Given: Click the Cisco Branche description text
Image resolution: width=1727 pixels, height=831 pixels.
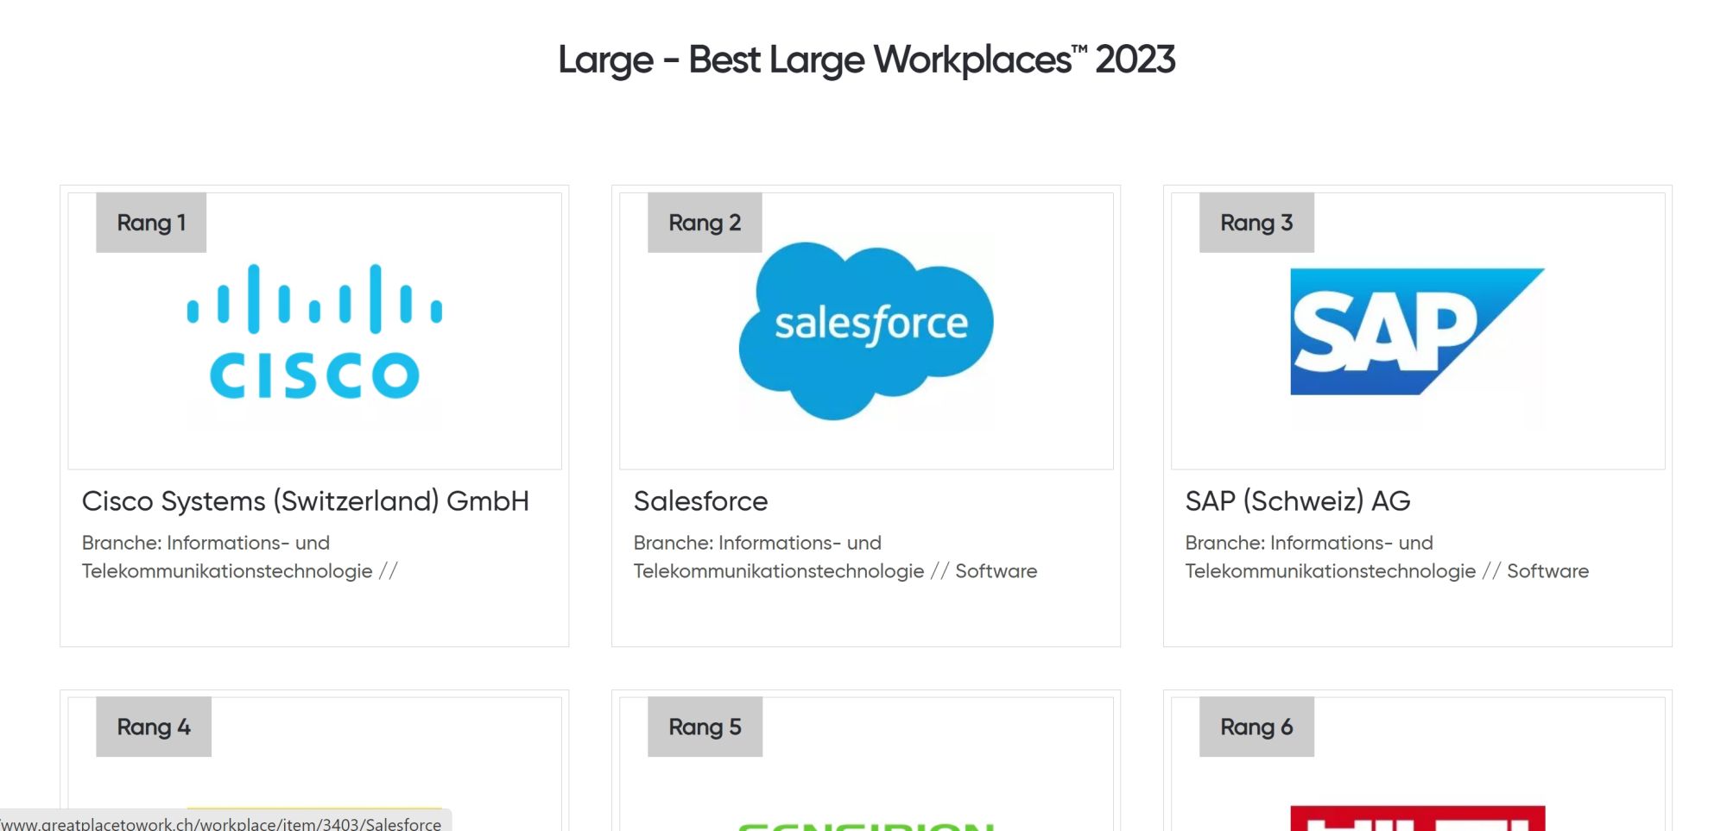Looking at the screenshot, I should 239,557.
